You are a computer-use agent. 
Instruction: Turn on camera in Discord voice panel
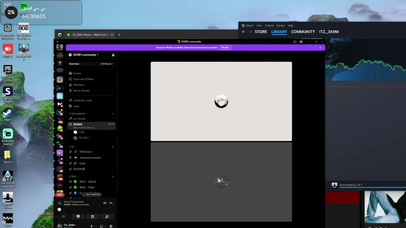coord(64,217)
